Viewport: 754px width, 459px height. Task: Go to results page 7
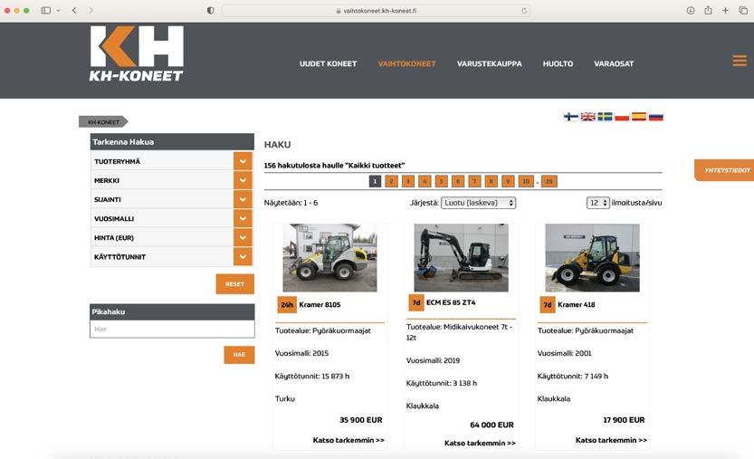point(474,181)
